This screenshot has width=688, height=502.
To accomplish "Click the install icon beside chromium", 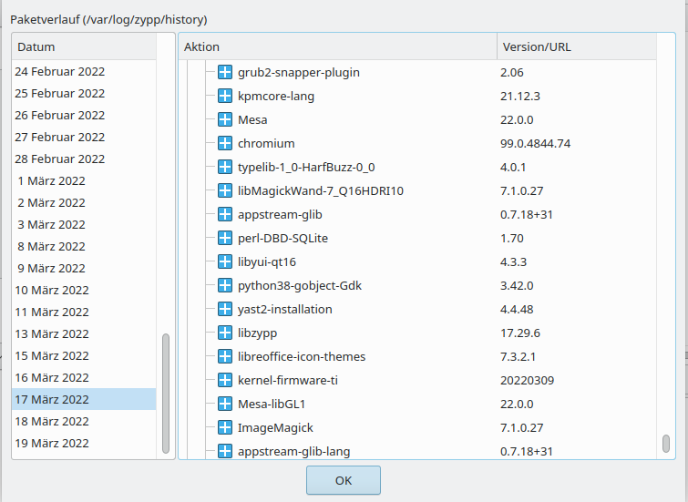I will coord(225,143).
